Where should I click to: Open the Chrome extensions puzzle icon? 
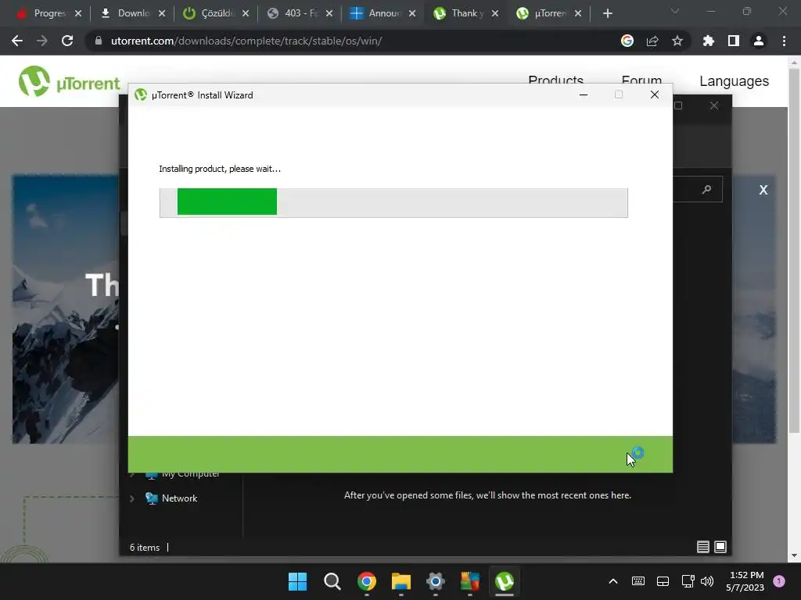pyautogui.click(x=708, y=41)
